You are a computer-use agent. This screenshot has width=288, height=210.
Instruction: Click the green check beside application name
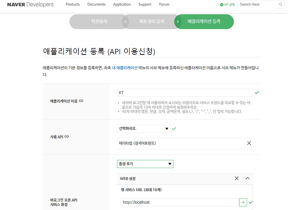click(x=257, y=92)
